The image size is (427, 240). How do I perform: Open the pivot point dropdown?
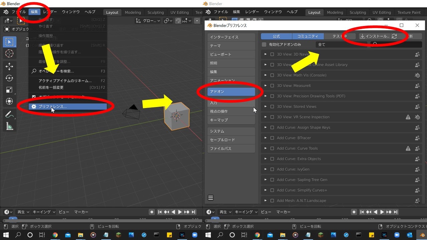point(168,21)
